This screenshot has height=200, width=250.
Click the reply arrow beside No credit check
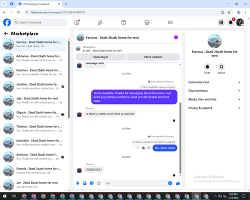click(143, 148)
